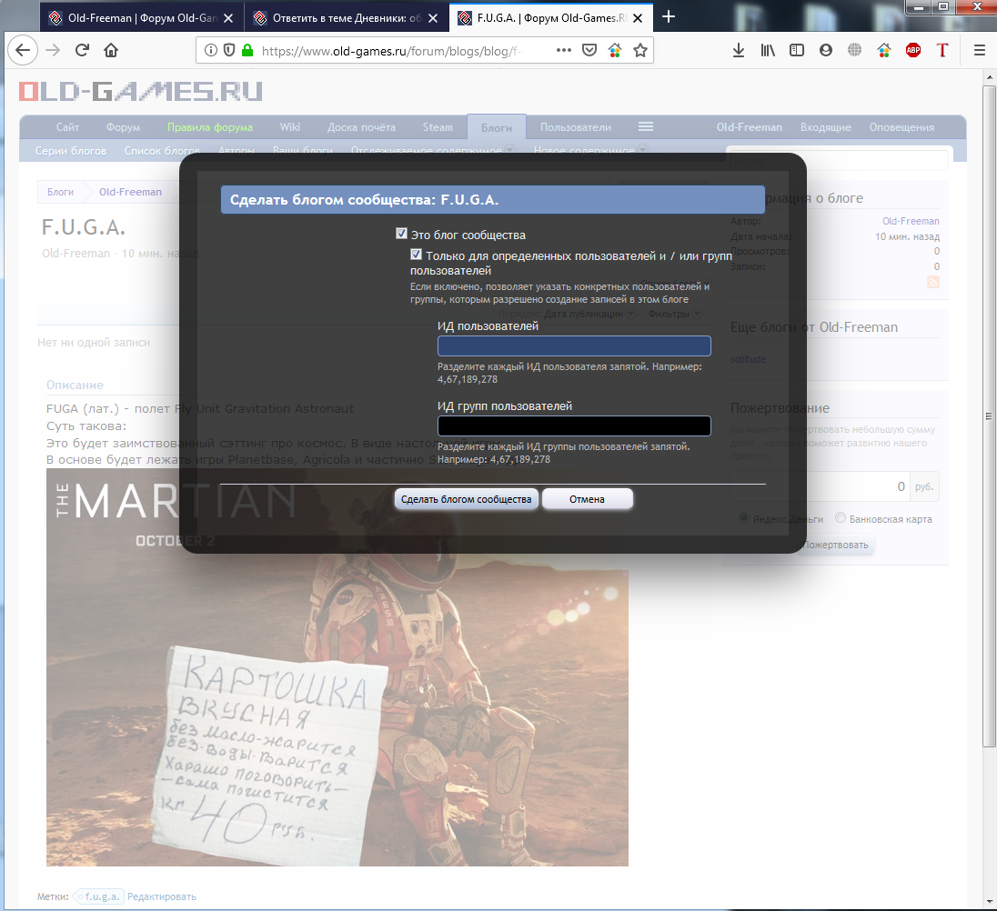997x911 pixels.
Task: Toggle 'Только для определенных пользователей' checkbox
Action: 416,255
